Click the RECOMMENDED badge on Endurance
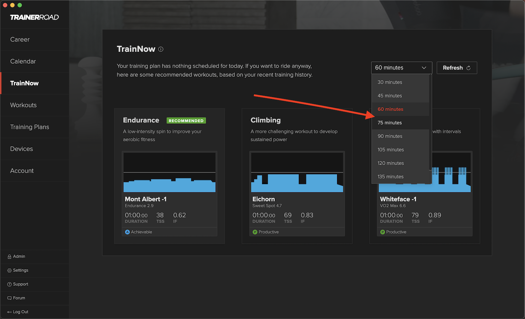525x319 pixels. 186,121
